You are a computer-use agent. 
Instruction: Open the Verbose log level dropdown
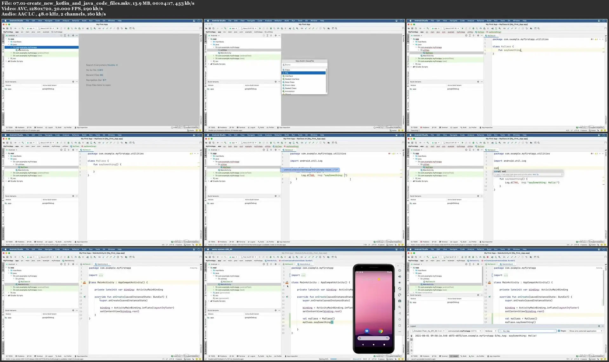click(490, 331)
